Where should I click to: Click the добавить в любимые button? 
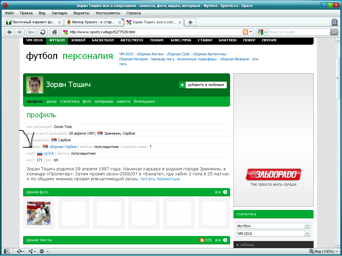point(203,85)
